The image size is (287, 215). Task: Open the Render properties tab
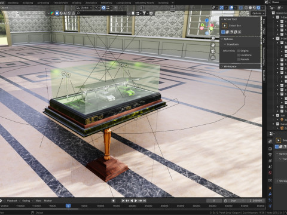point(270,149)
